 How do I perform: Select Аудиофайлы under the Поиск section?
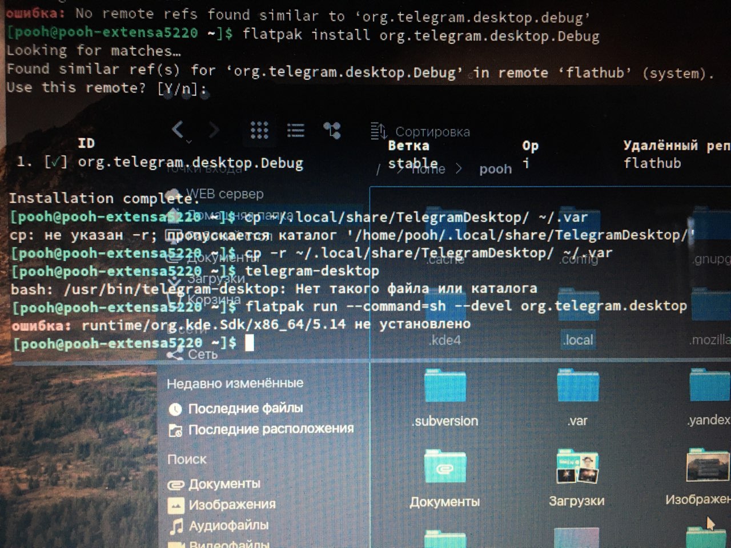[x=219, y=525]
